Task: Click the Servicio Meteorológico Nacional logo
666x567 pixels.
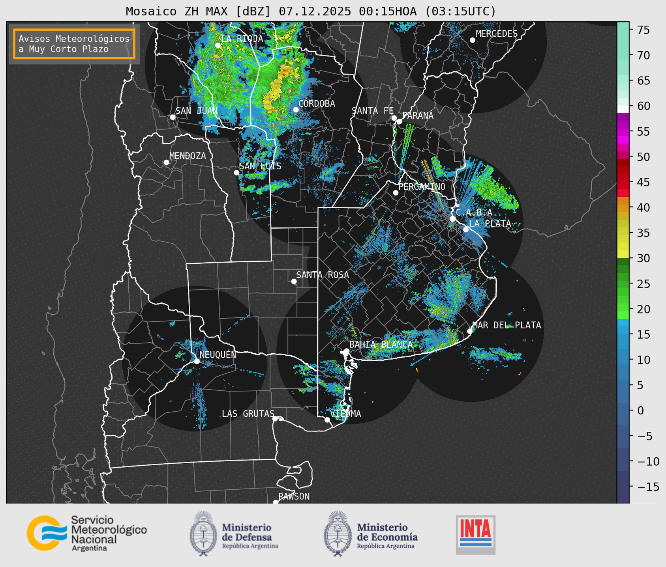Action: (x=87, y=533)
